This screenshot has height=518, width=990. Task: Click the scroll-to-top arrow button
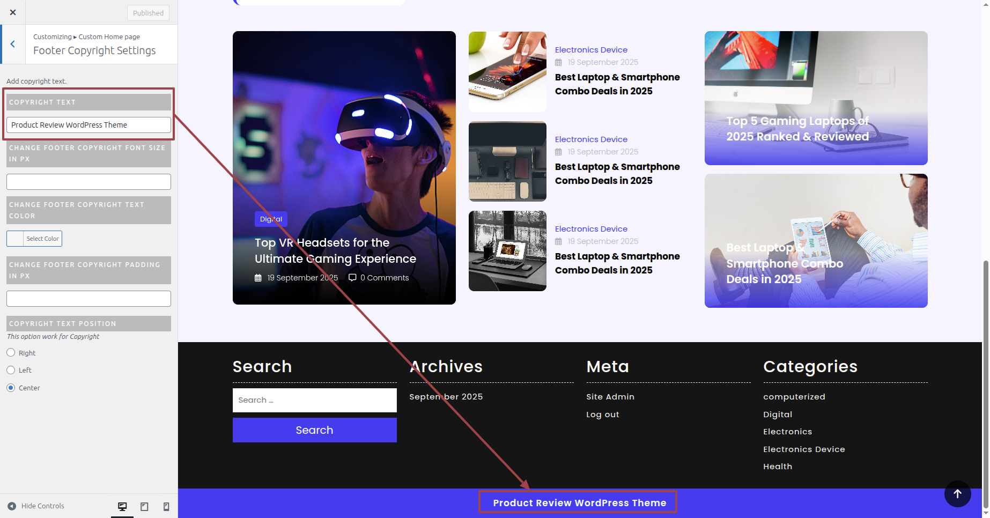tap(957, 494)
